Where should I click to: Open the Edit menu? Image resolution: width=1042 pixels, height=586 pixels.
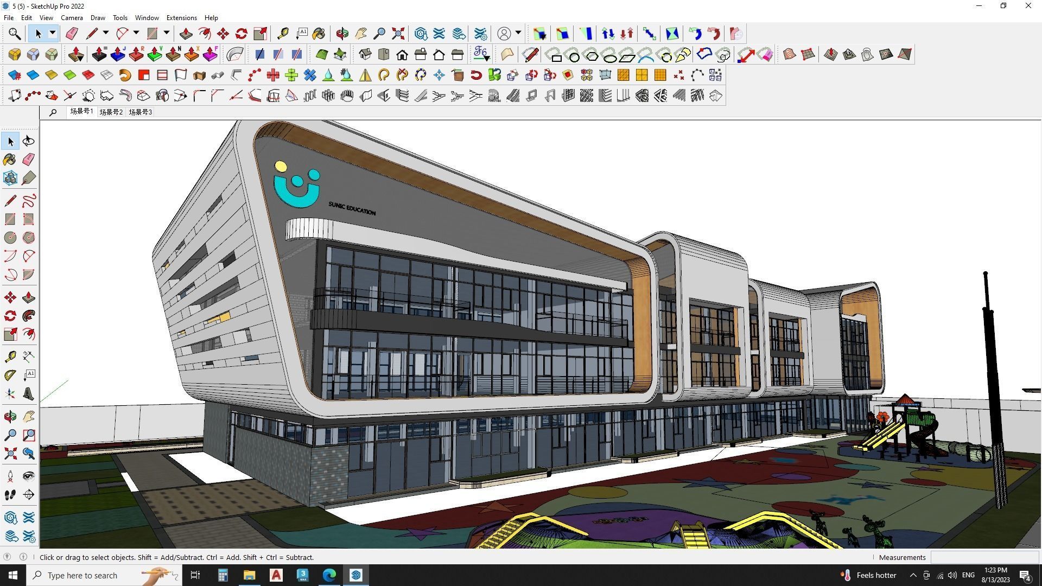(x=26, y=18)
